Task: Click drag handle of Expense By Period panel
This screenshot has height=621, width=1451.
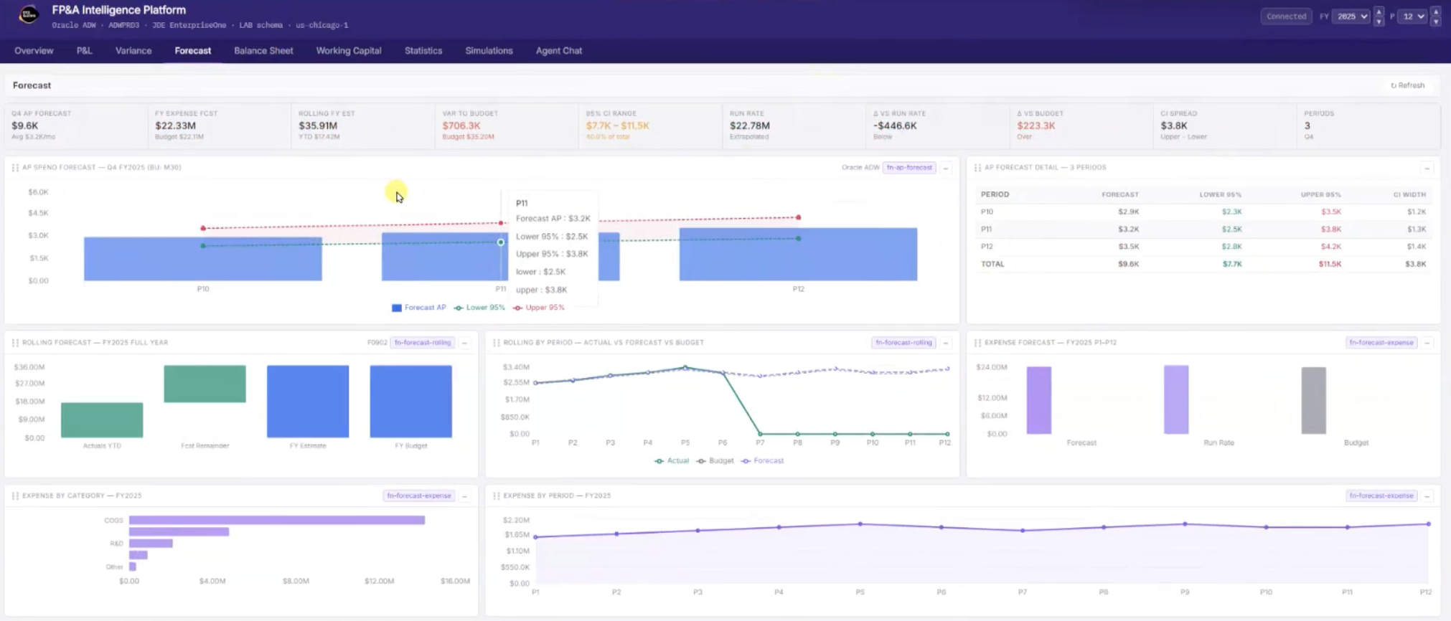Action: point(496,496)
